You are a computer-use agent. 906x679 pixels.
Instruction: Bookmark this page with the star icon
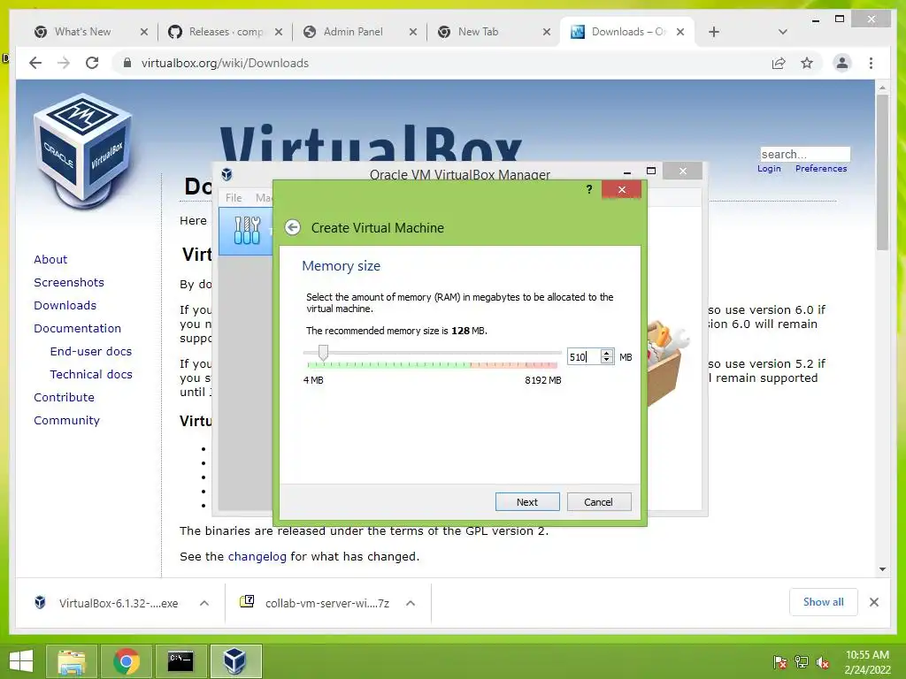(807, 63)
